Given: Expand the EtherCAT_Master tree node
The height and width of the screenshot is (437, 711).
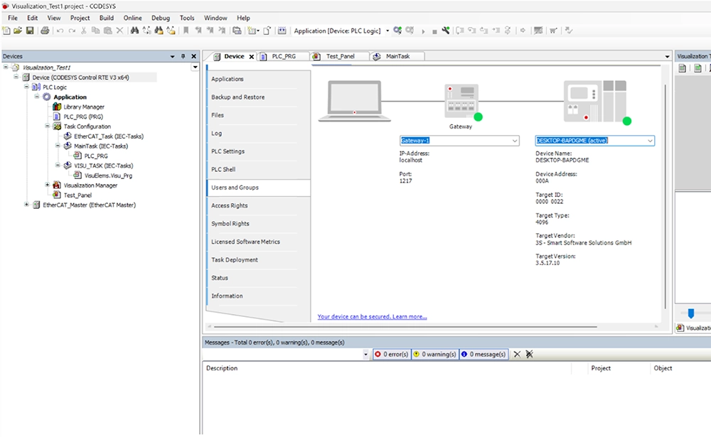Looking at the screenshot, I should tap(26, 205).
